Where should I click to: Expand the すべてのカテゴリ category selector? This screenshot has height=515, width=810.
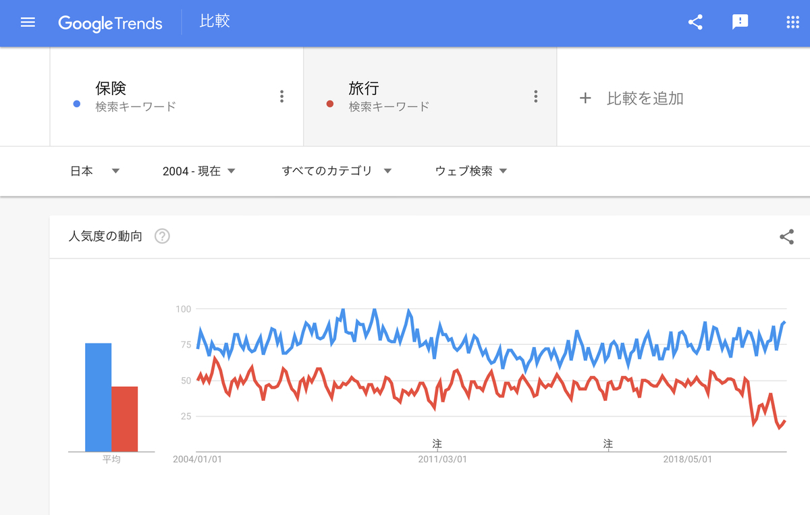tap(335, 171)
